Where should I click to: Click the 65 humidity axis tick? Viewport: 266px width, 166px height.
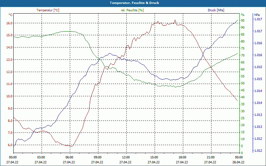click(x=243, y=62)
